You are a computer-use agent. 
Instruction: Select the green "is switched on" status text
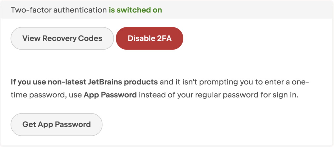pyautogui.click(x=135, y=10)
